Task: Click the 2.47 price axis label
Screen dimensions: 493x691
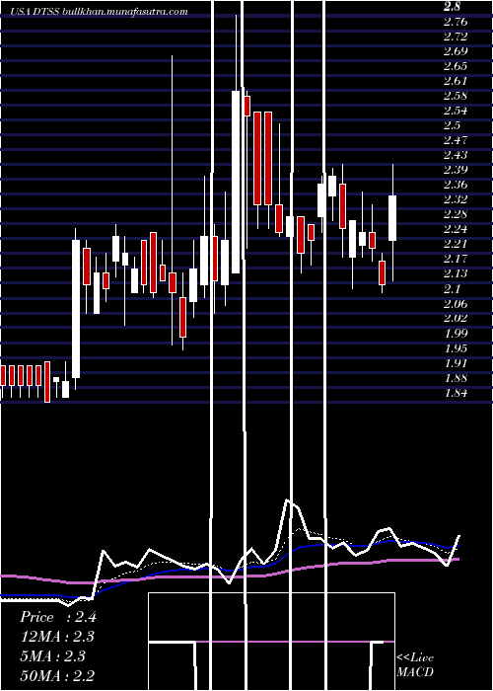Action: coord(456,140)
